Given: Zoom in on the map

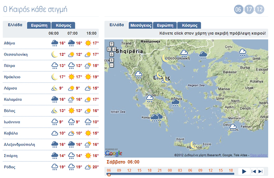Looking at the screenshot, I should coord(112,60).
